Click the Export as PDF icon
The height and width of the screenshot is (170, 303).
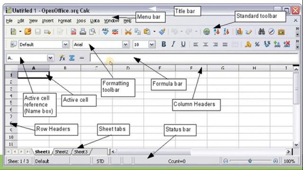(73, 32)
